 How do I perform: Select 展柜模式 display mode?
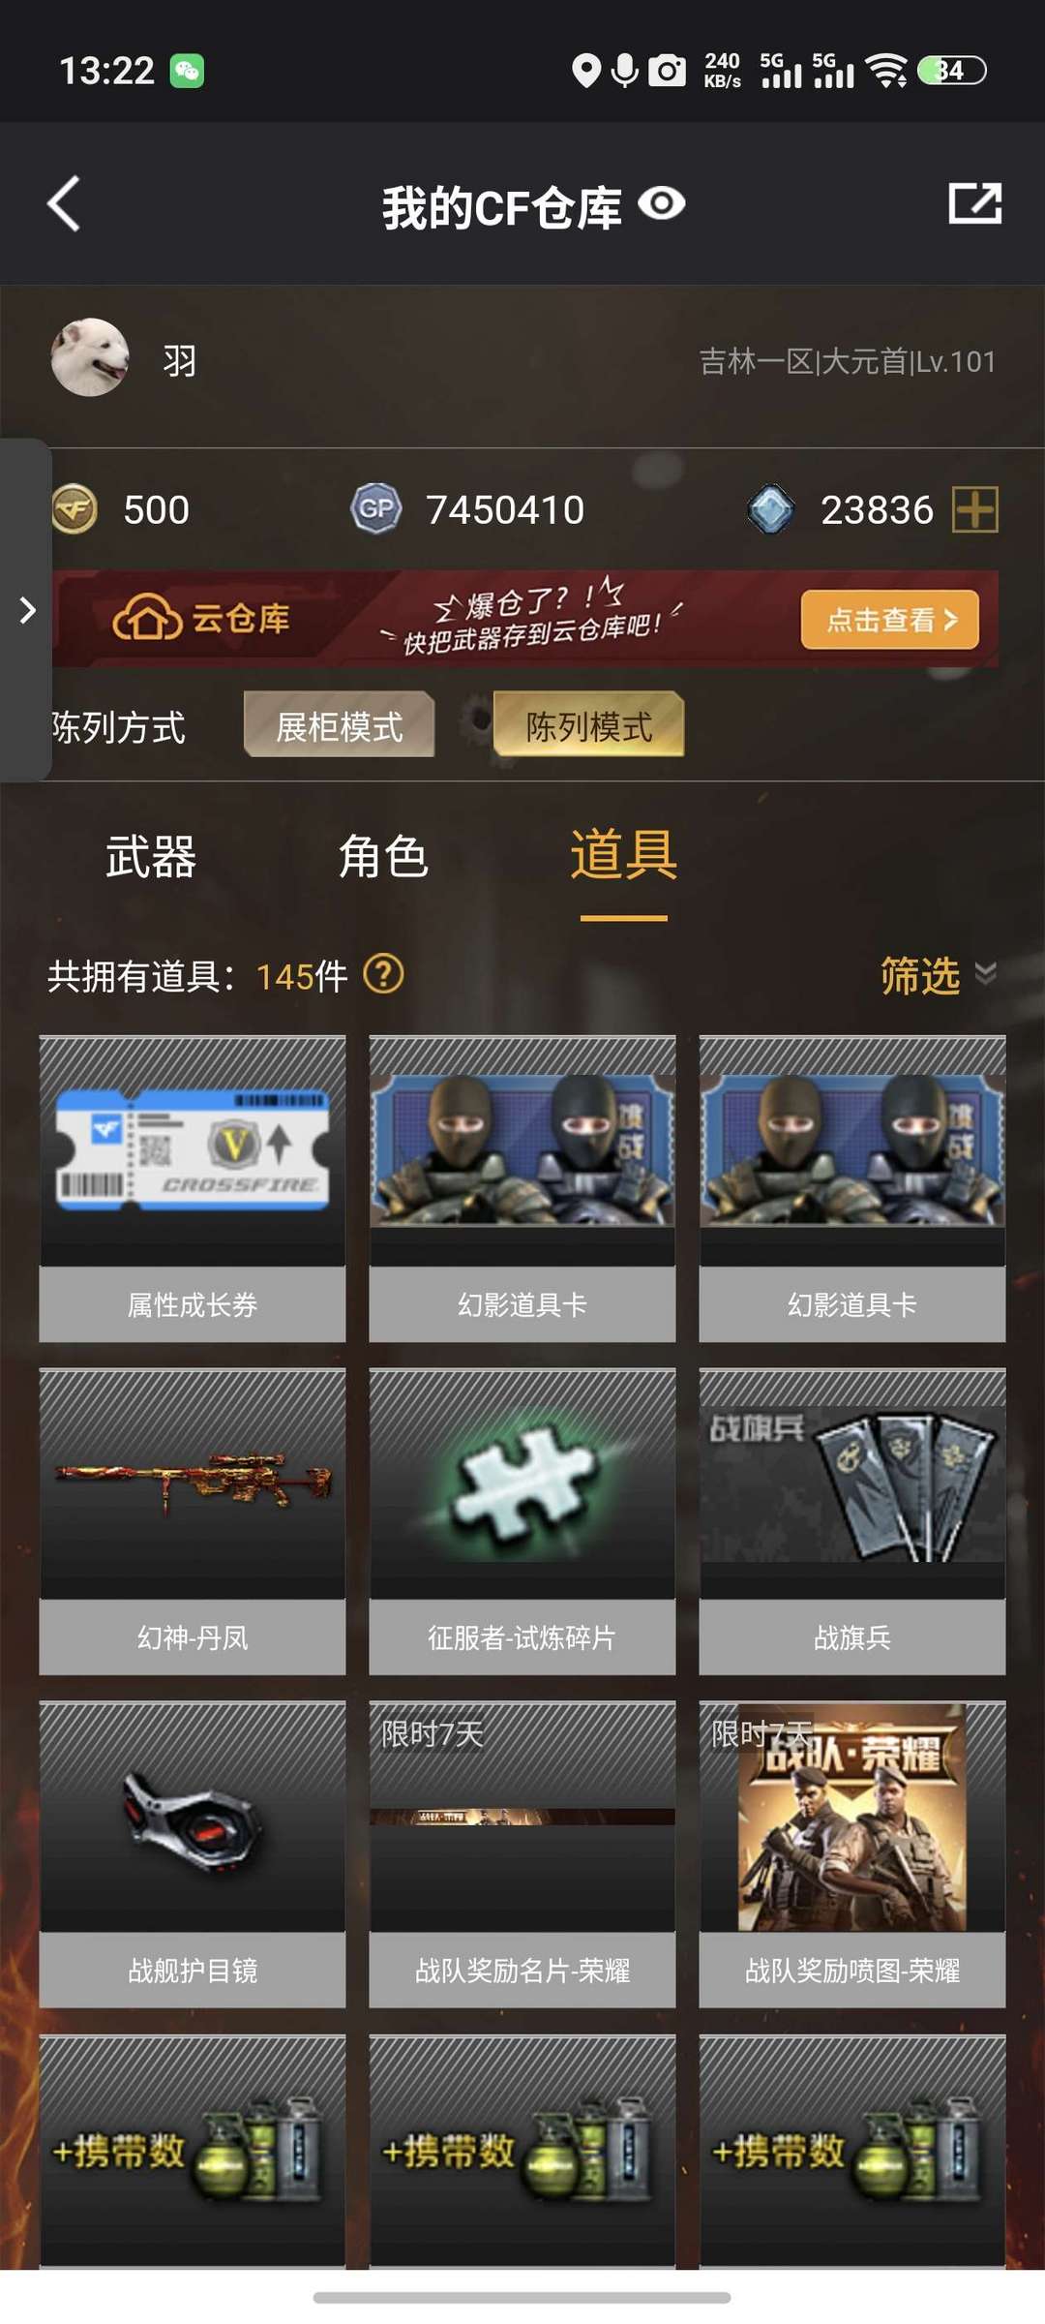(340, 725)
